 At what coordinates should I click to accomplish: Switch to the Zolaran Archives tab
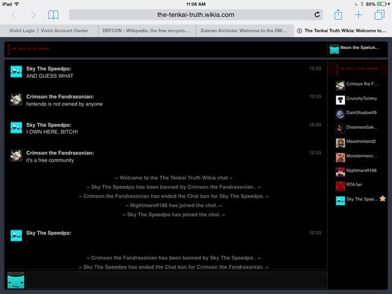pos(245,31)
